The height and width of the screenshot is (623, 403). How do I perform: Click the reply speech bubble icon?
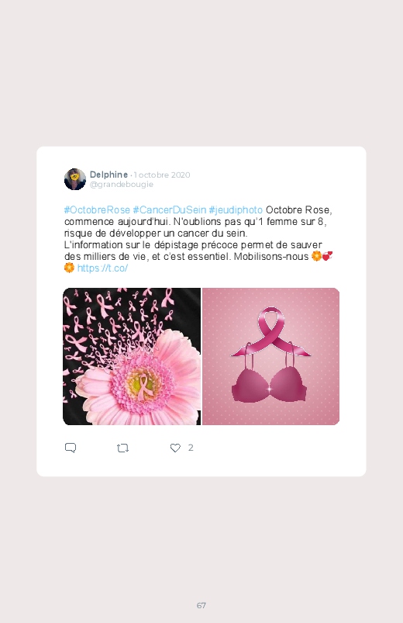tap(71, 448)
